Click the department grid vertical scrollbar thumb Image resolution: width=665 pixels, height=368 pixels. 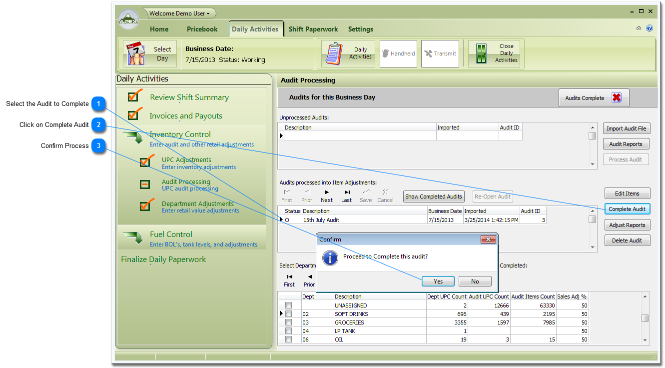pyautogui.click(x=645, y=318)
